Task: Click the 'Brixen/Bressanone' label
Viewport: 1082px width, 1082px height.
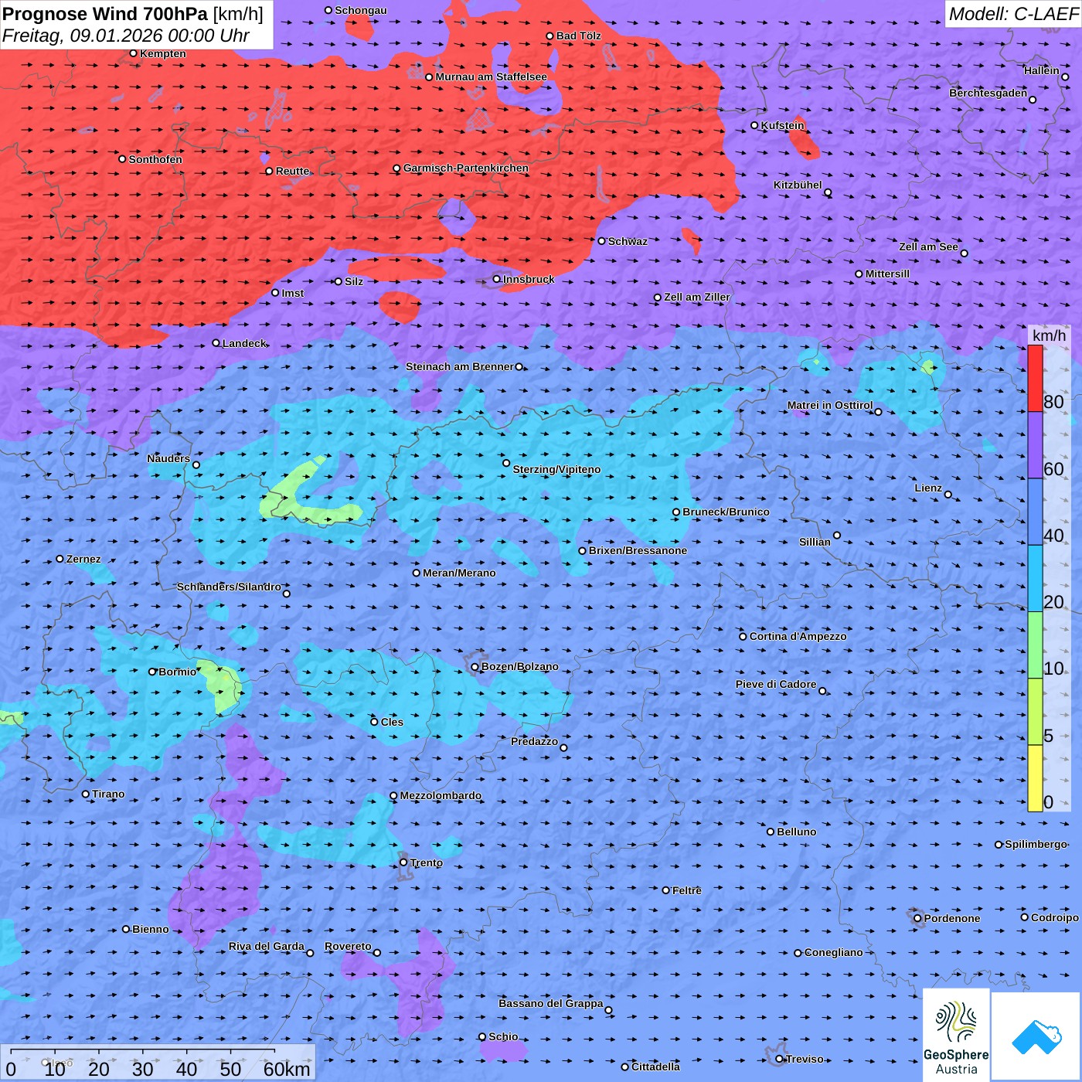Action: (638, 550)
